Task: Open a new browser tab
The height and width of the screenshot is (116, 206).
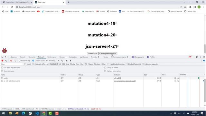Action: [x=68, y=2]
